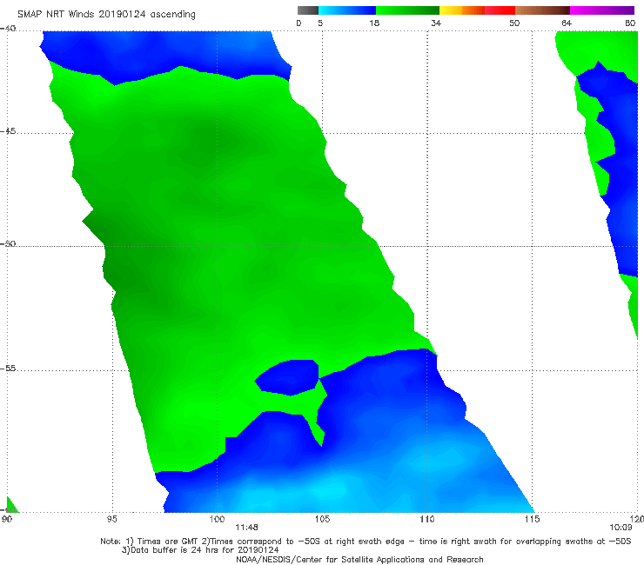Click the yellow-orange segment of the color bar
The height and width of the screenshot is (565, 644).
[461, 10]
